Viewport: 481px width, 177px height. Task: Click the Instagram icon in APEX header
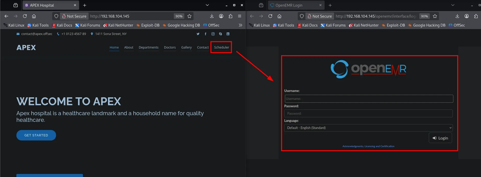point(213,34)
